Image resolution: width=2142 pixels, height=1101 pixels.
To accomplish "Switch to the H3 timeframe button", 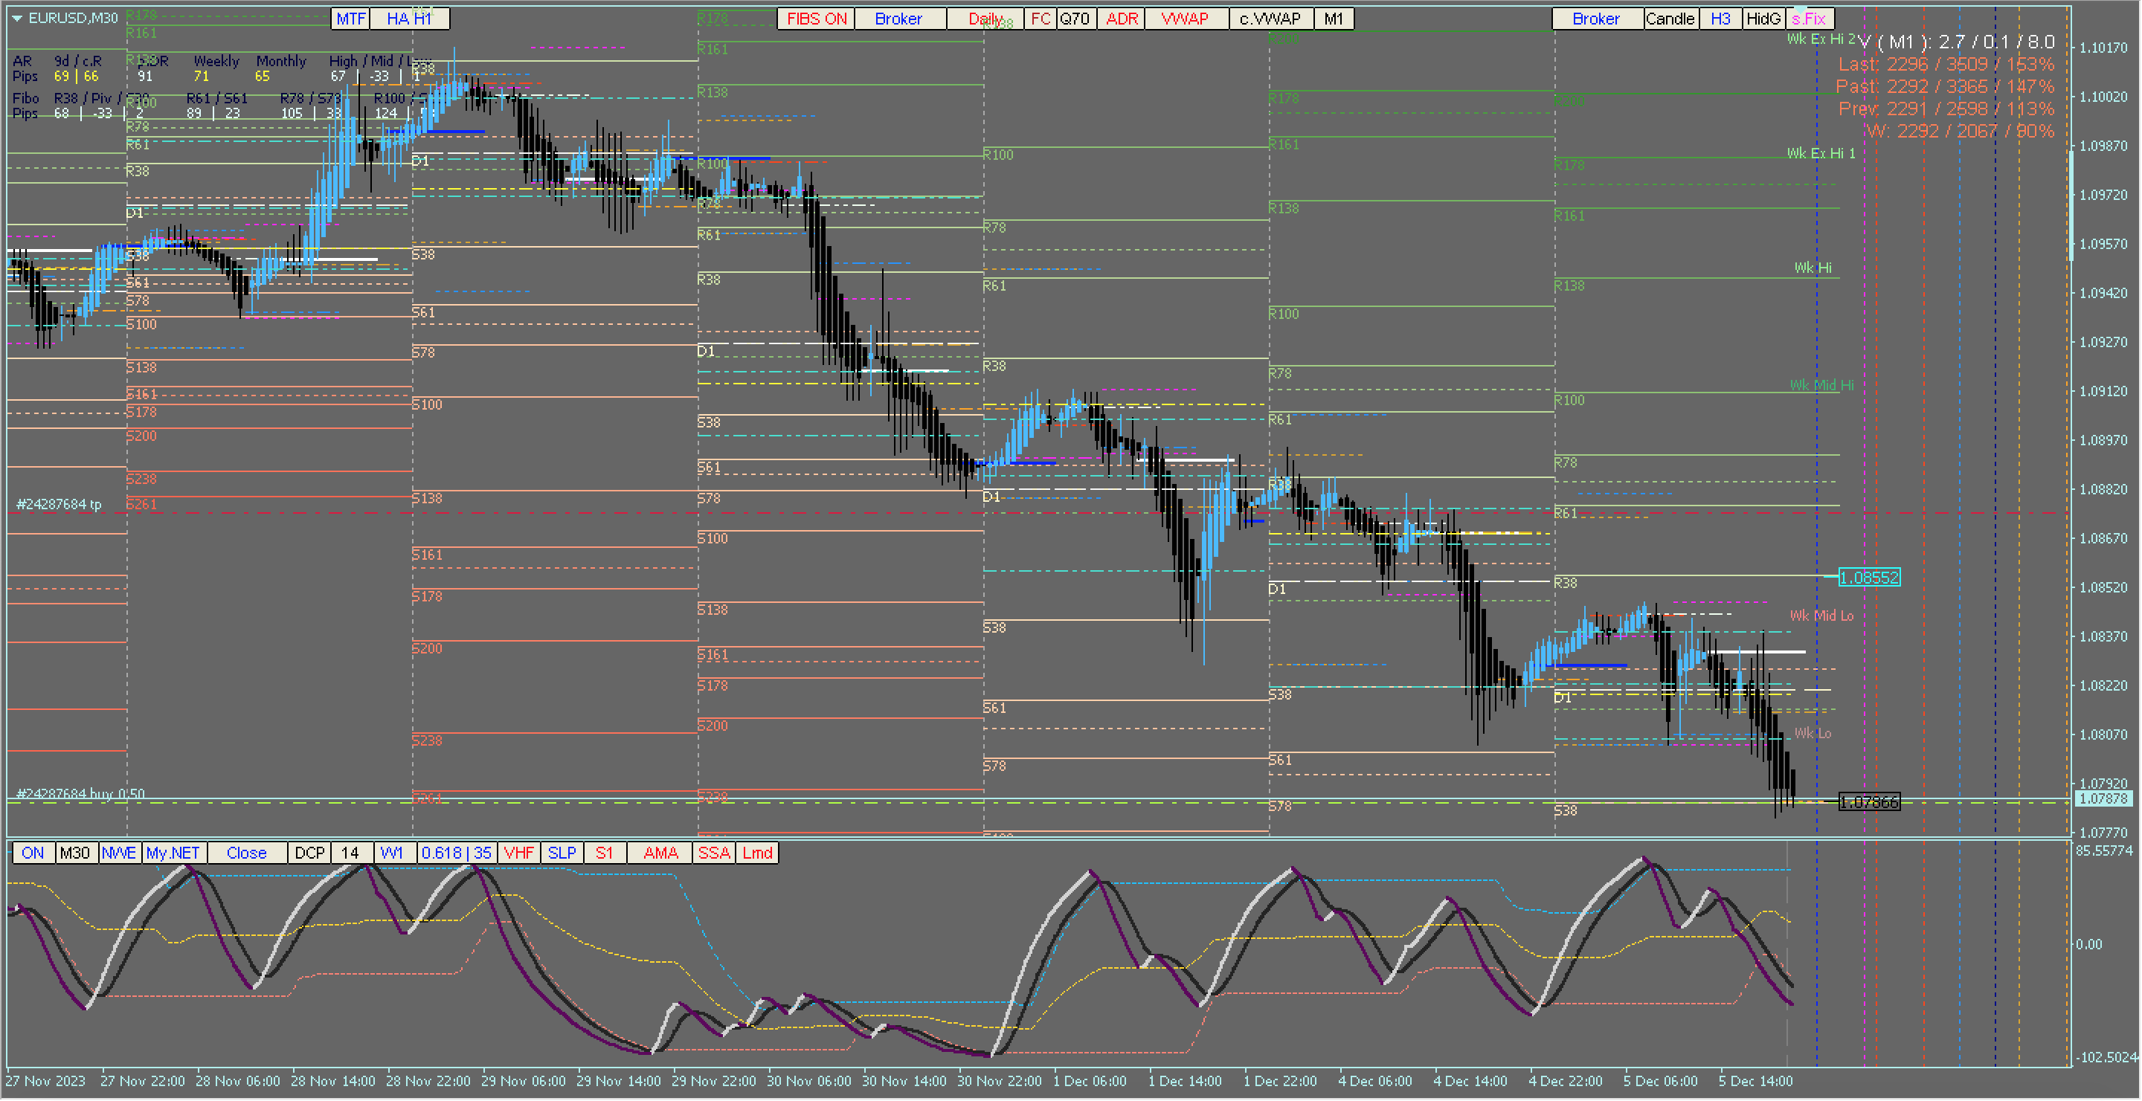I will [x=1720, y=19].
